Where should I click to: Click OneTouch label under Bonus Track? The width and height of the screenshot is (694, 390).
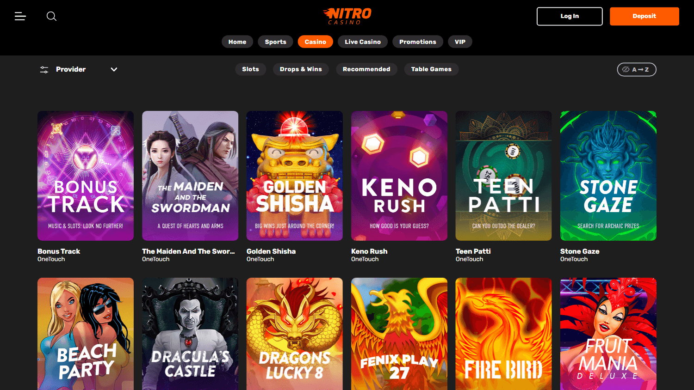[51, 259]
